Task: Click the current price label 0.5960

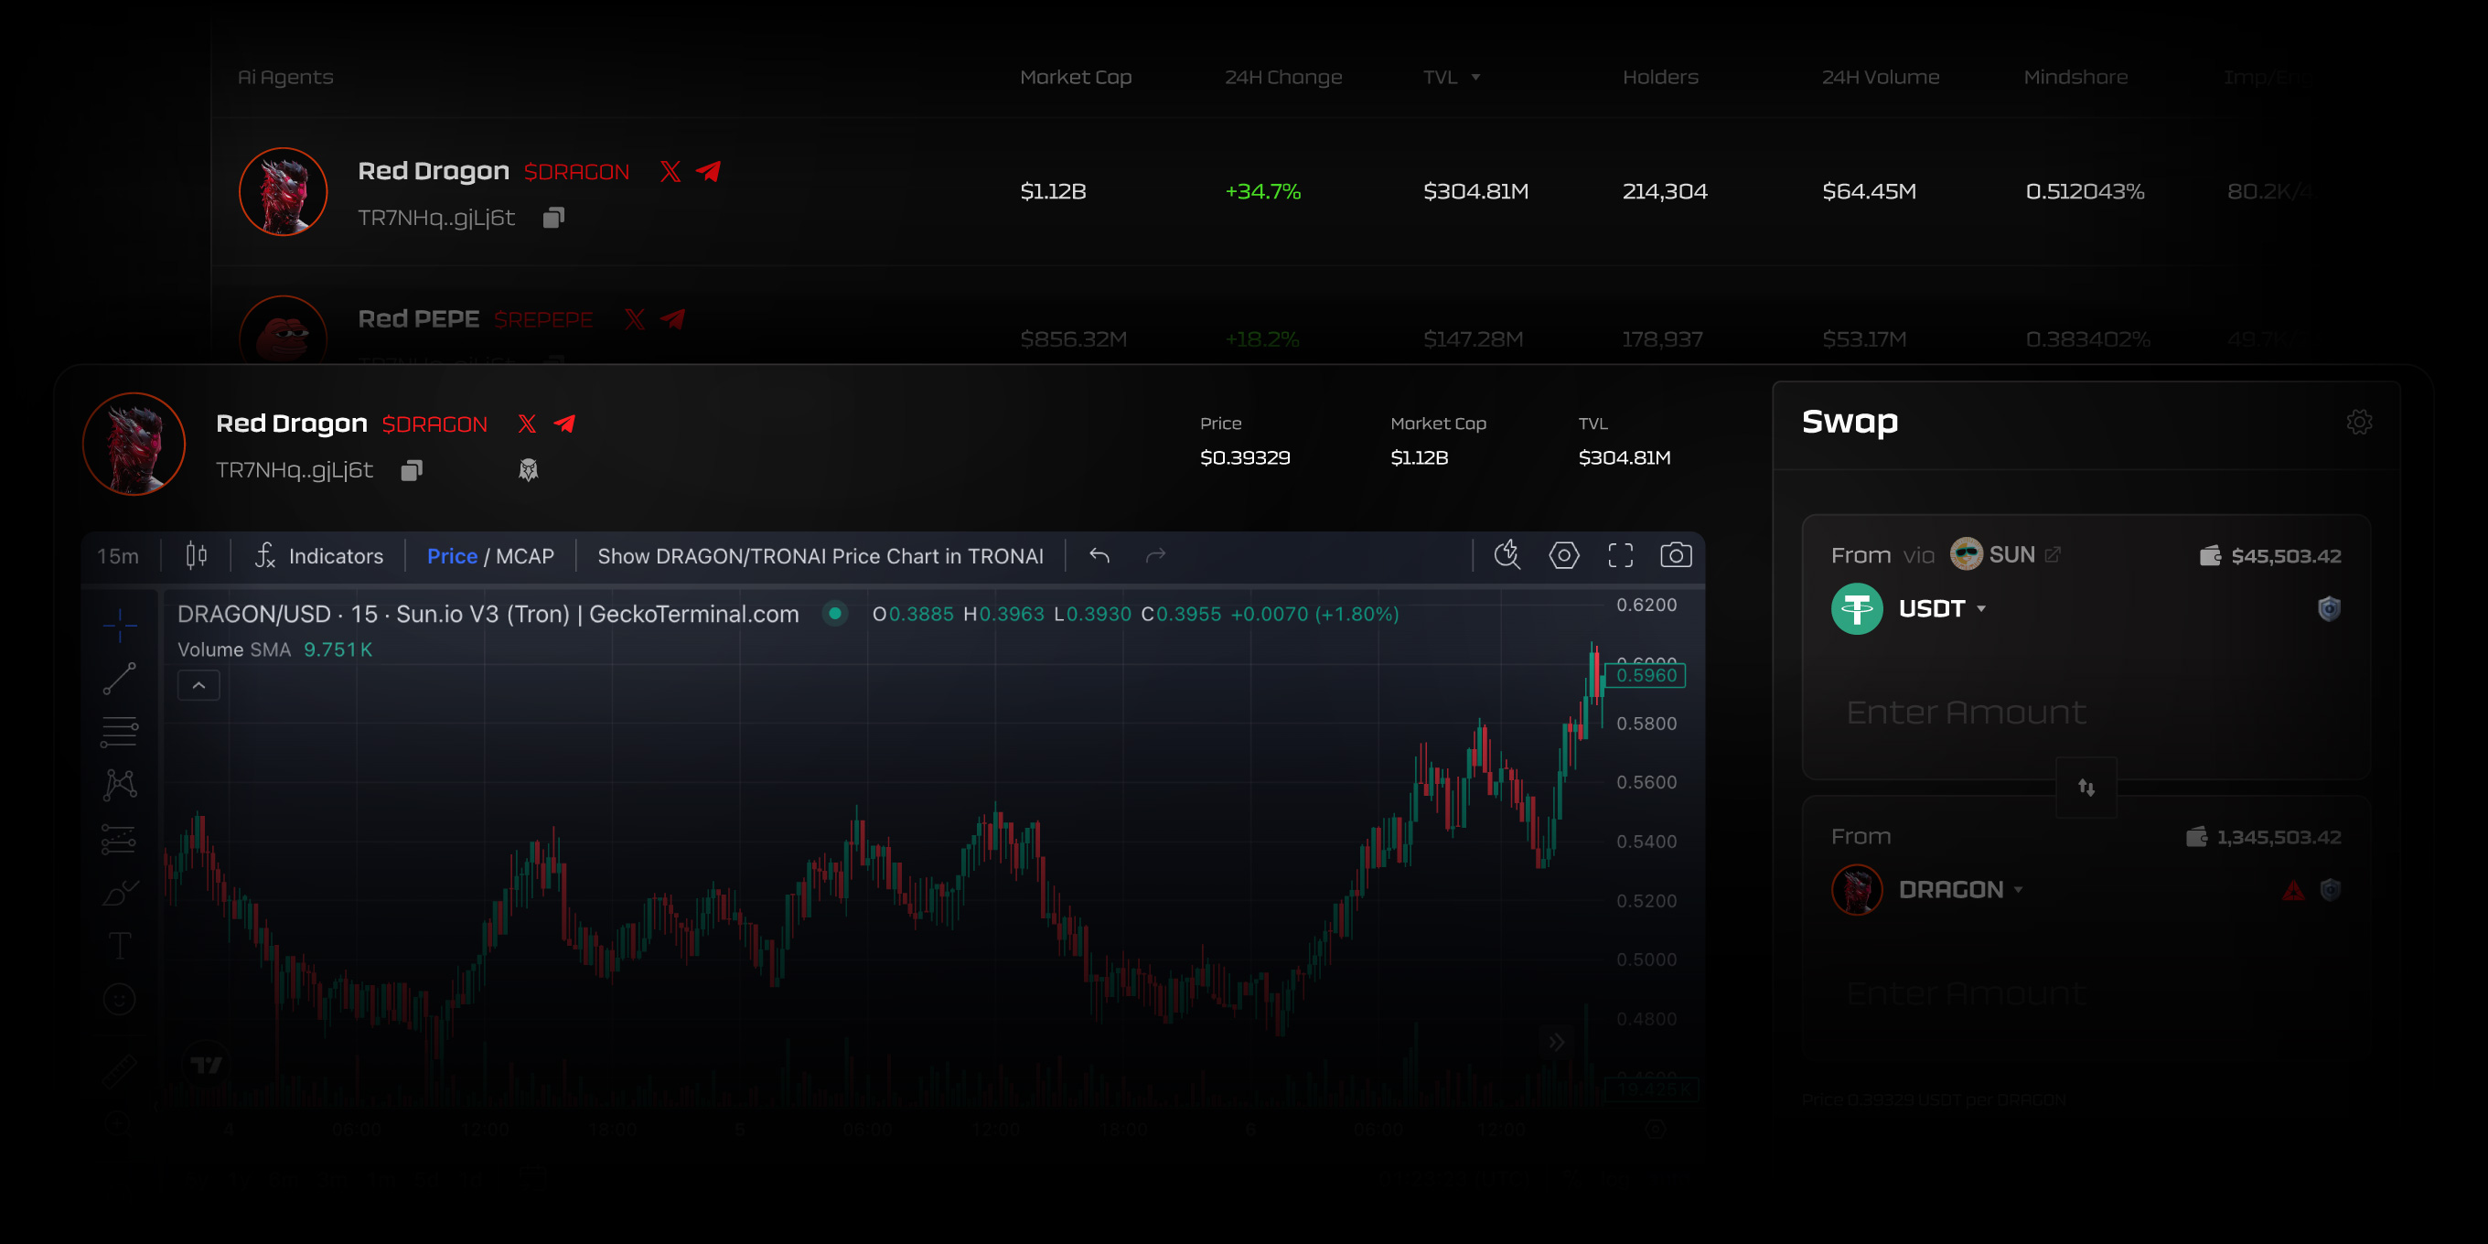Action: point(1646,675)
